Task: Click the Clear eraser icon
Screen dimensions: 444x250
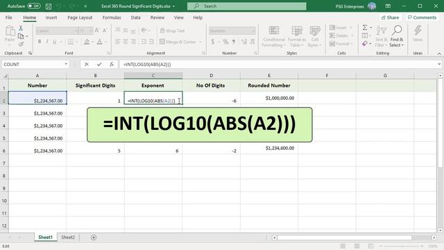Action: coord(365,44)
